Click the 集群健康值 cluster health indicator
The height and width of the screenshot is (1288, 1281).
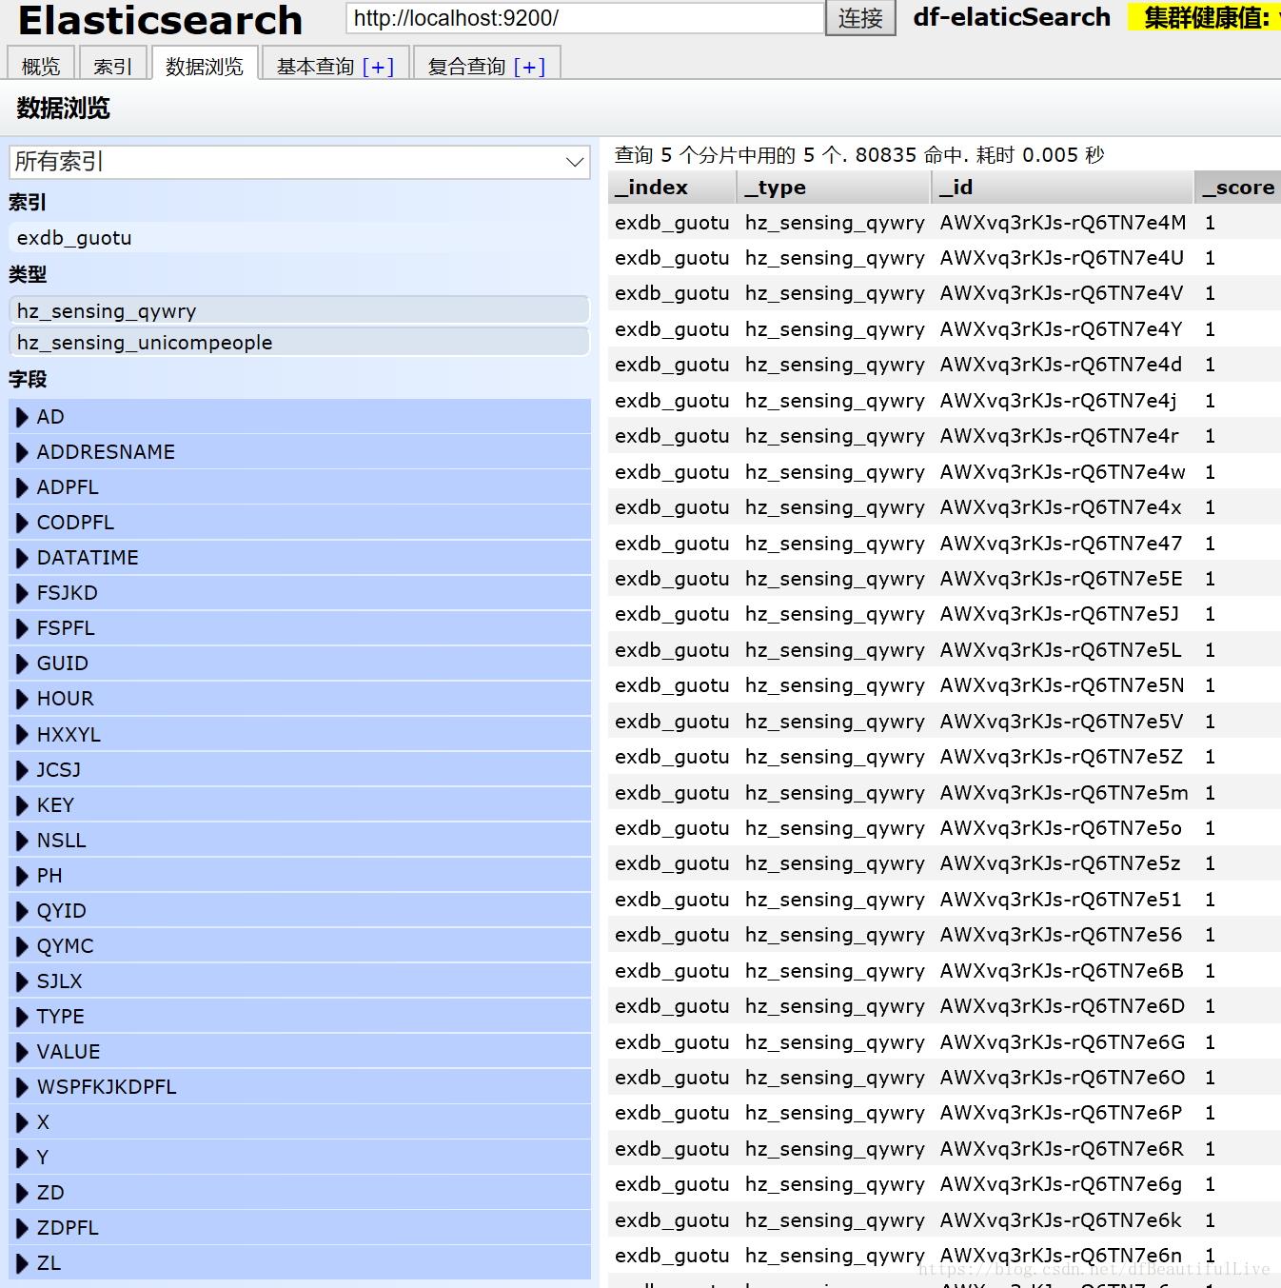pyautogui.click(x=1205, y=17)
